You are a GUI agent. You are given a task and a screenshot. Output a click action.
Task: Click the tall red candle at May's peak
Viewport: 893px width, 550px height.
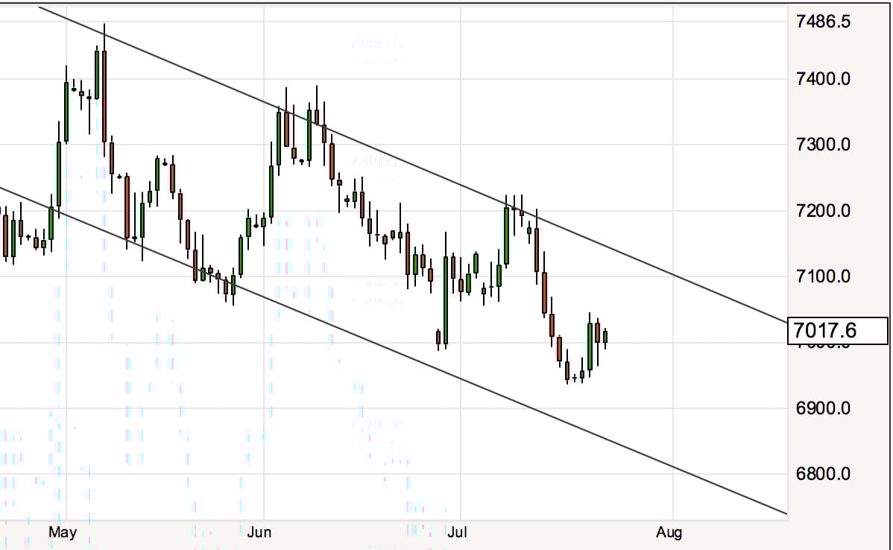point(104,95)
